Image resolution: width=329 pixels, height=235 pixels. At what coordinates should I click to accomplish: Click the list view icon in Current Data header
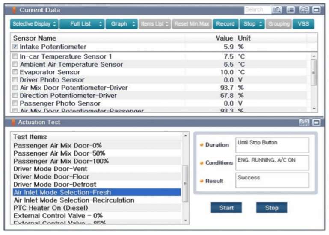290,10
